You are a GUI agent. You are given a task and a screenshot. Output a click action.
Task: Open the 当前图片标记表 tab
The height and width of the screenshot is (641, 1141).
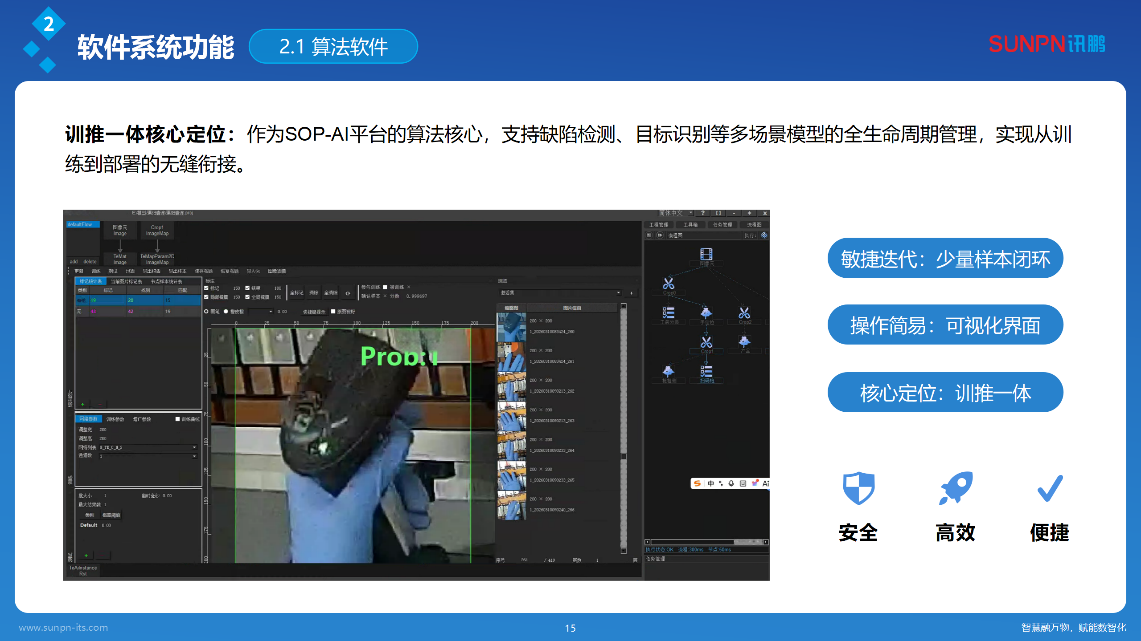(126, 282)
